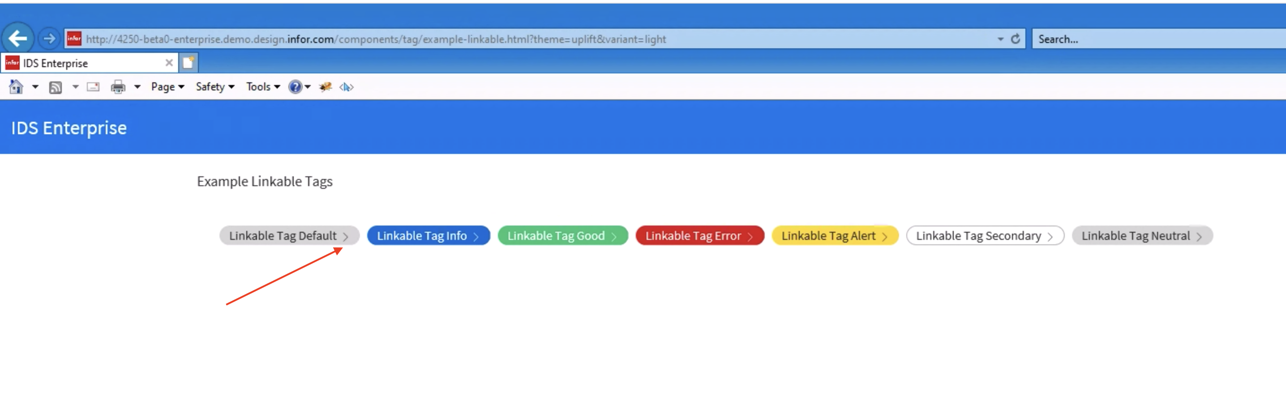Expand the Print options dropdown arrow
The height and width of the screenshot is (409, 1286).
[x=137, y=87]
